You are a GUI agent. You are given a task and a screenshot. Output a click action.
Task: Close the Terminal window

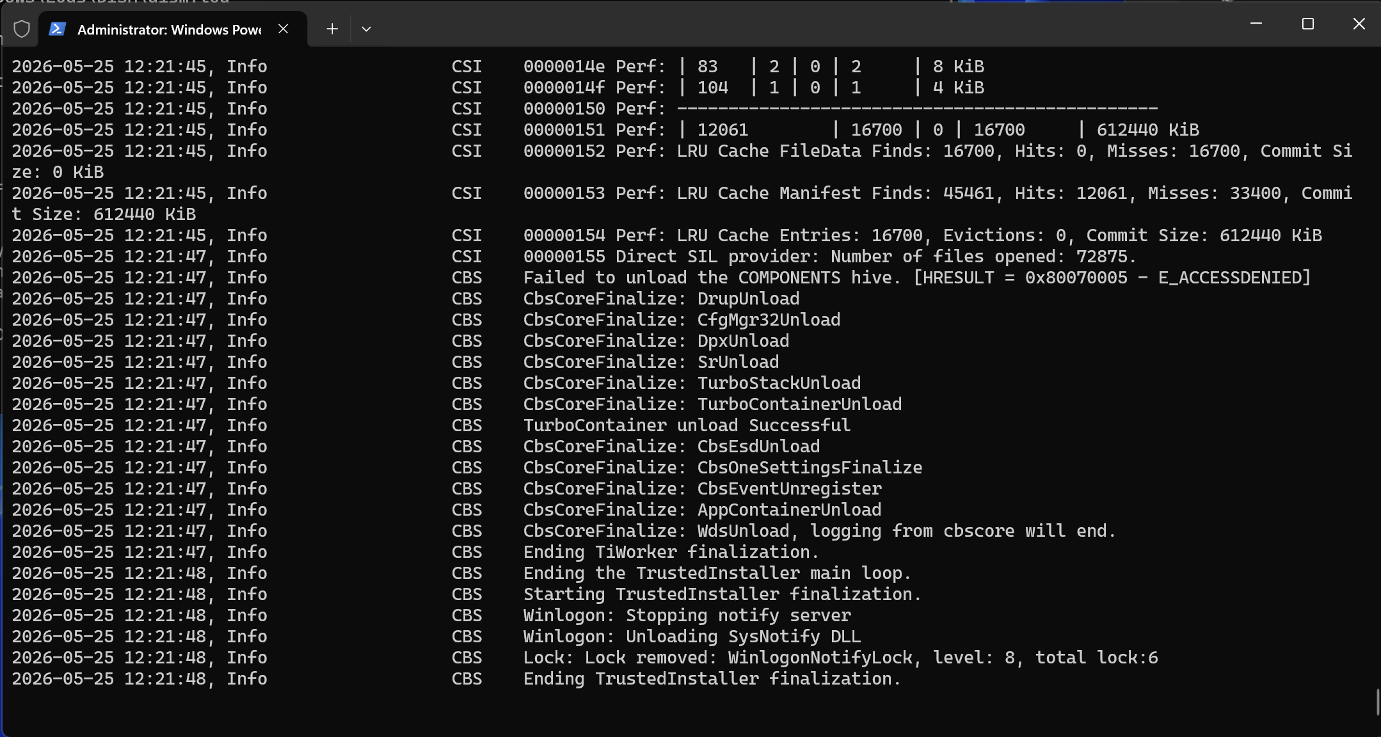tap(1359, 24)
